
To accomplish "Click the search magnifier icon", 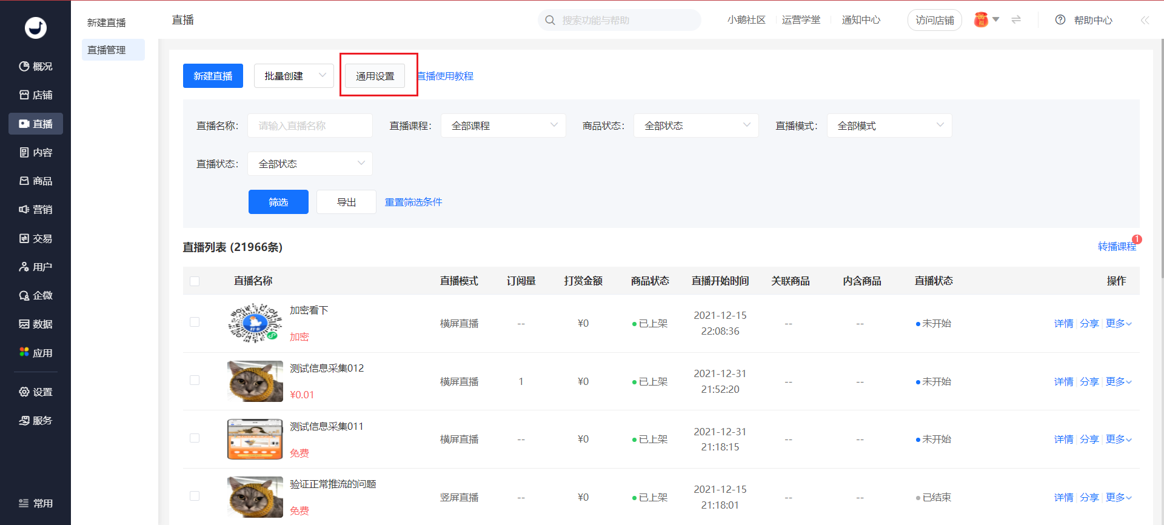I will (x=550, y=20).
